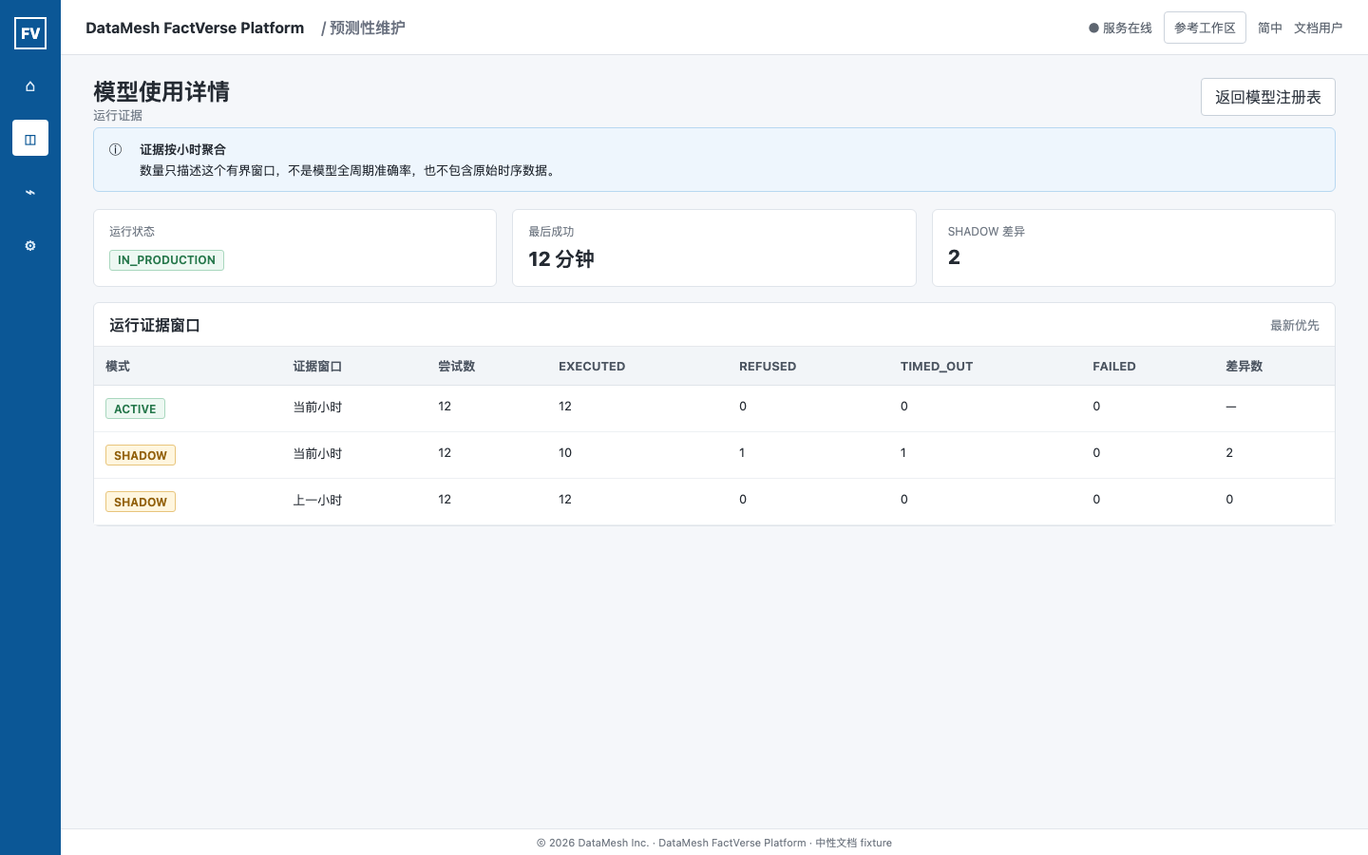Click 最新优先 sort label
The image size is (1368, 855).
point(1295,325)
